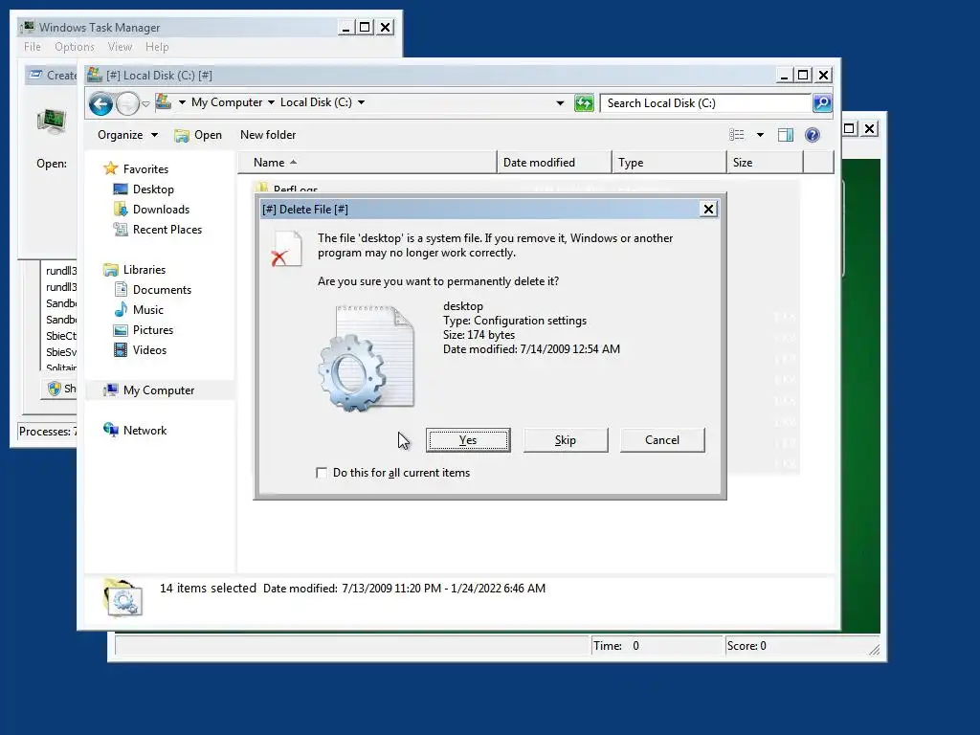
Task: Sort by Date modified column
Action: click(x=554, y=163)
